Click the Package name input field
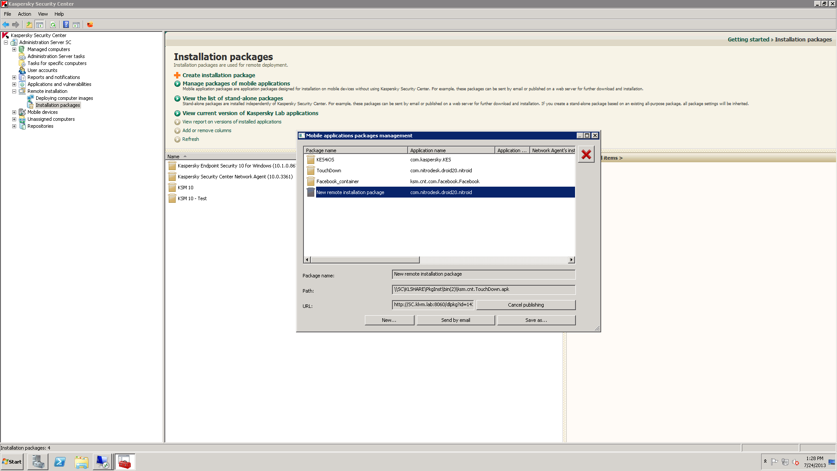837x471 pixels. click(483, 274)
